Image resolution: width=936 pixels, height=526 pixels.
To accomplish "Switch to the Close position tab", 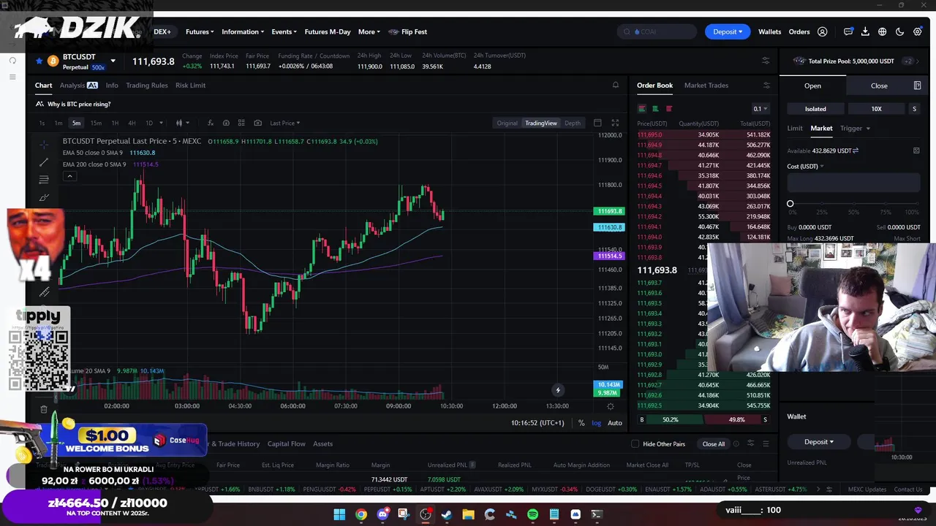I will (879, 85).
